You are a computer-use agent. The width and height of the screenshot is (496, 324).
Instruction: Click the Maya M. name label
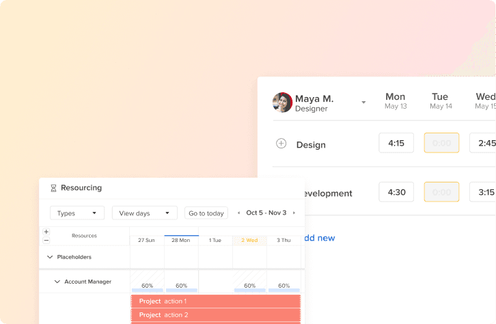pos(314,98)
